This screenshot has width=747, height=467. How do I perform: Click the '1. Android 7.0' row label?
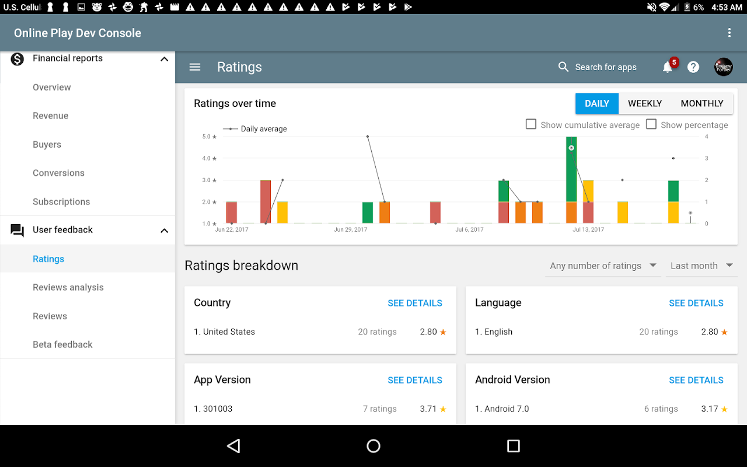pos(502,409)
